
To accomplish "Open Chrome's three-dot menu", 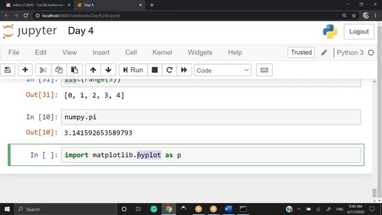I will (x=375, y=16).
